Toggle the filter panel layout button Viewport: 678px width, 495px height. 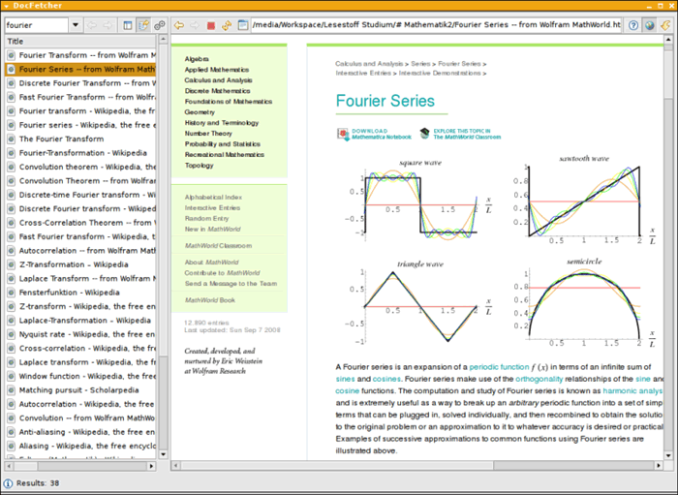click(x=126, y=24)
